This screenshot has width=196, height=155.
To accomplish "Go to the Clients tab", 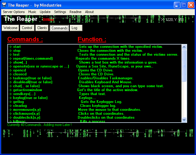I will (42, 28).
